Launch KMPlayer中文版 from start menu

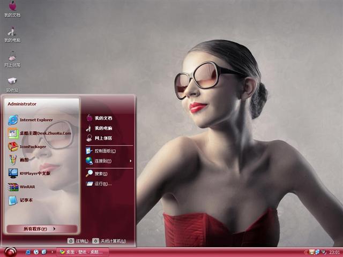pos(29,173)
